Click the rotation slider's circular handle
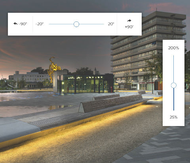The height and width of the screenshot is (163, 190). click(x=76, y=24)
